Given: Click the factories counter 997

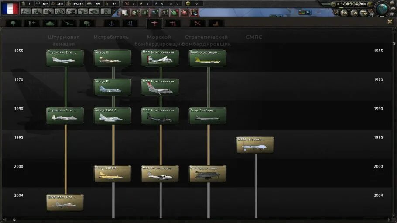Looking at the screenshot, I should [94, 3].
